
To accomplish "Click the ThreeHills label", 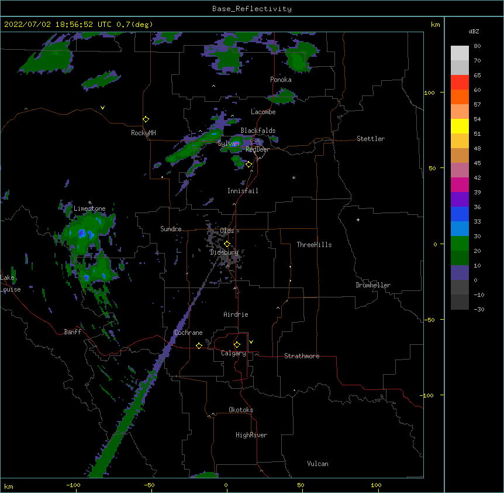I will pyautogui.click(x=314, y=245).
